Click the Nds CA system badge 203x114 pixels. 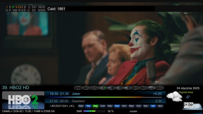[110, 106]
